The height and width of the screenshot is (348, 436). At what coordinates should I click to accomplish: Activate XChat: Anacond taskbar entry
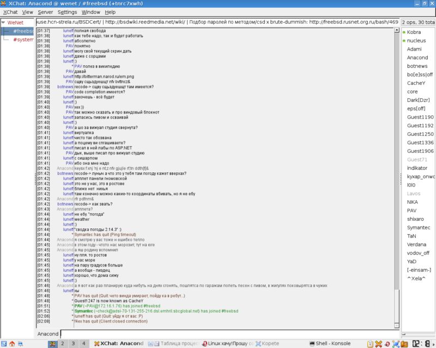pyautogui.click(x=119, y=344)
